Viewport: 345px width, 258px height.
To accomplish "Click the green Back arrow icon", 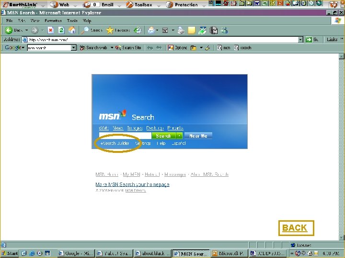I will pyautogui.click(x=9, y=30).
